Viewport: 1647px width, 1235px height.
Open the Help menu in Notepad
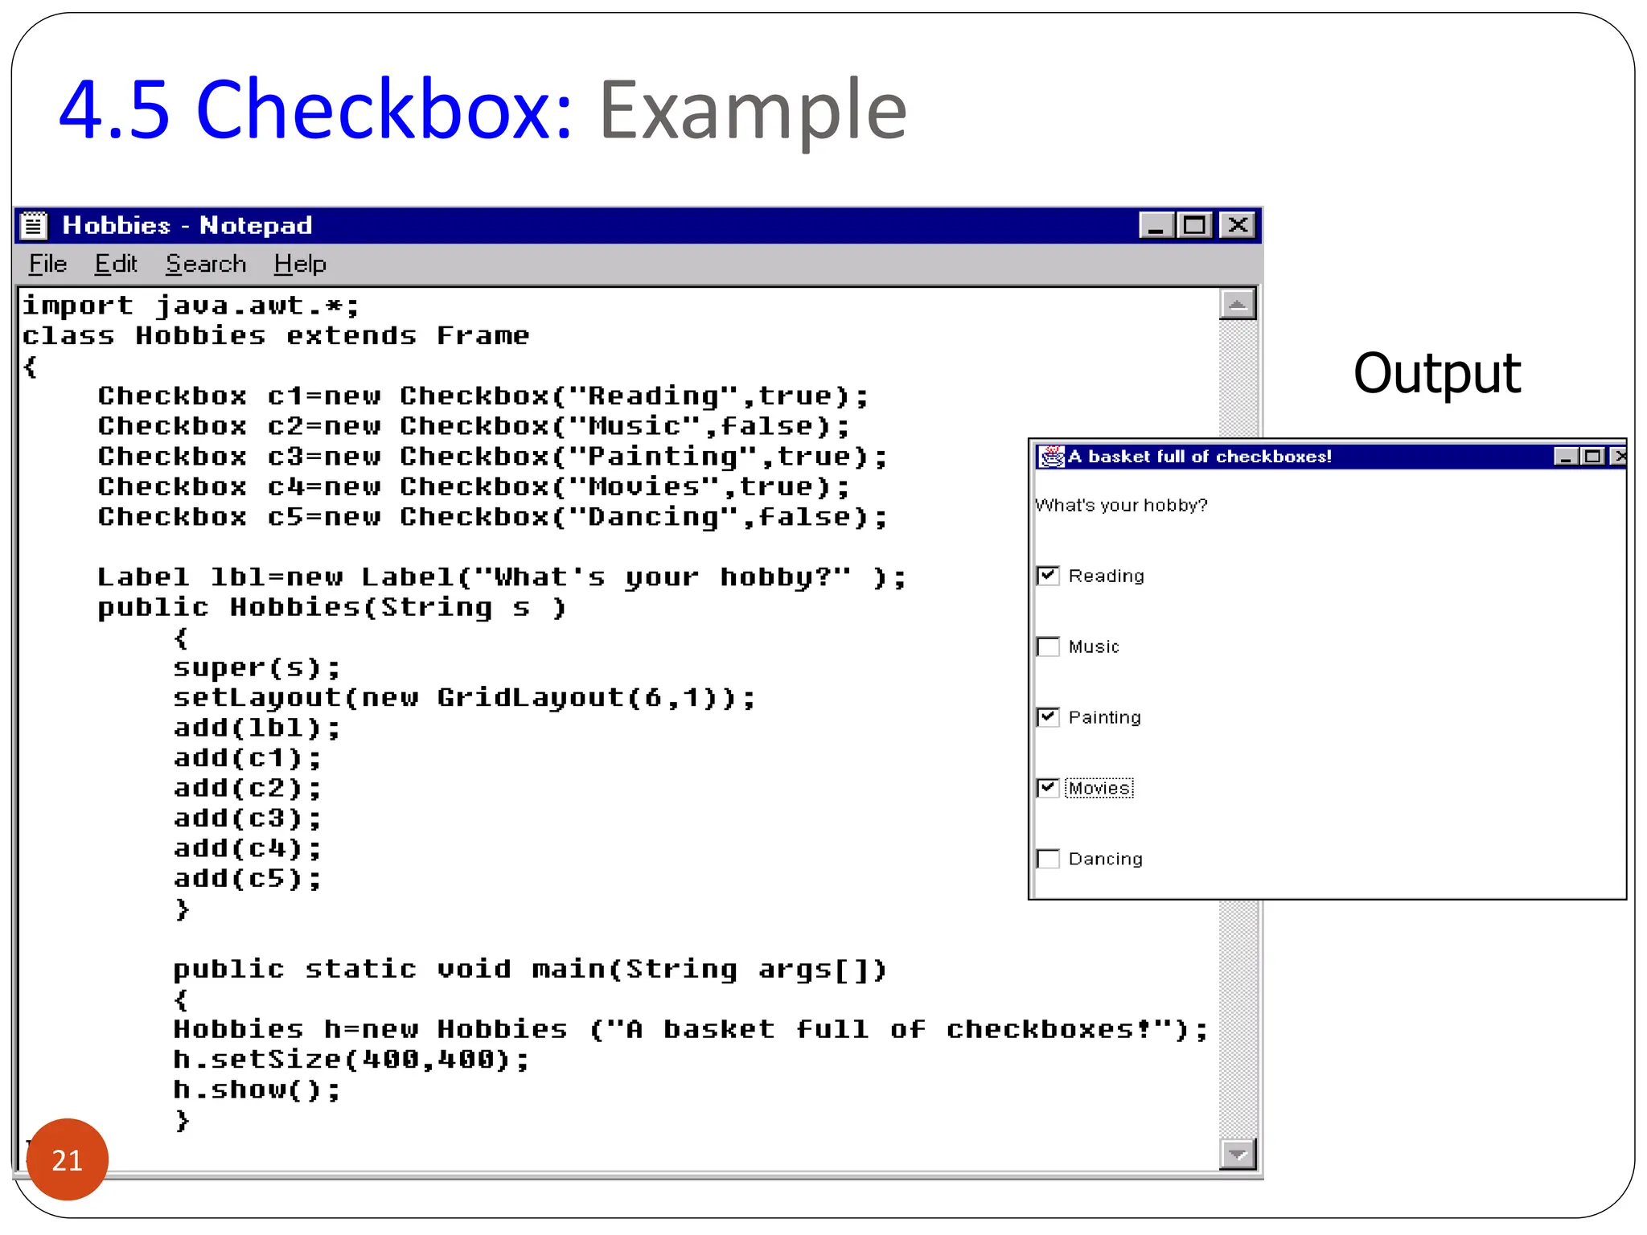[300, 264]
